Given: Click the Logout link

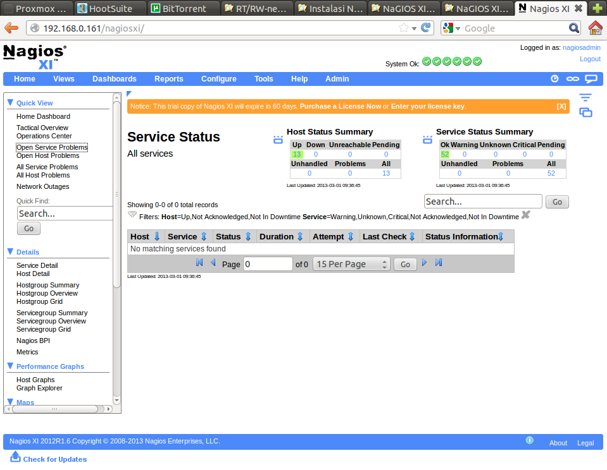Looking at the screenshot, I should (590, 59).
